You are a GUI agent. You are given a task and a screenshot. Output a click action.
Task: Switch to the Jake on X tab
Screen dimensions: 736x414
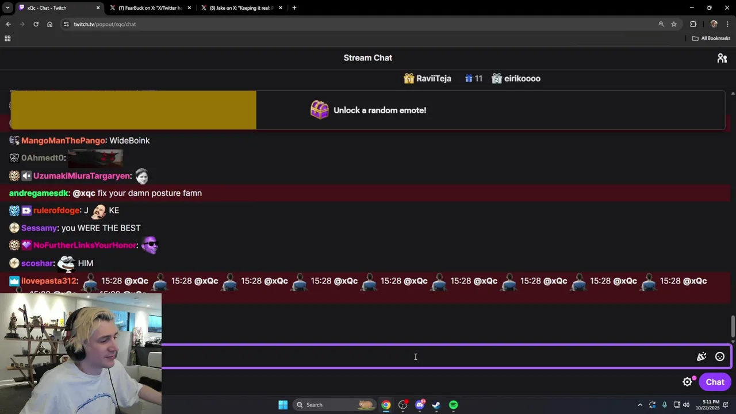click(243, 8)
